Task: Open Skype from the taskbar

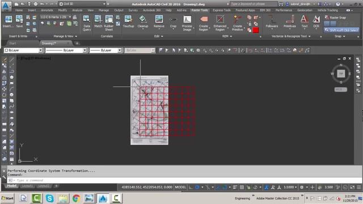Action: tap(49, 198)
